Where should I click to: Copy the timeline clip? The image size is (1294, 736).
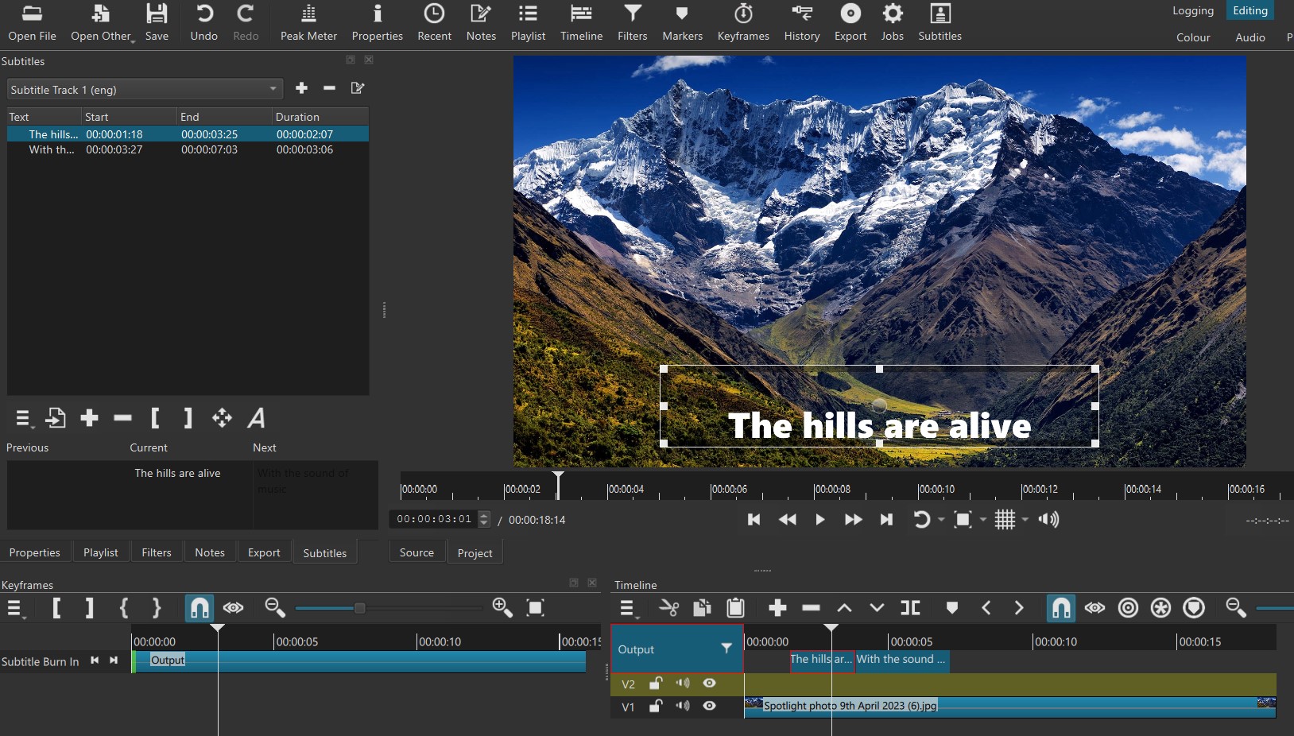(x=702, y=608)
